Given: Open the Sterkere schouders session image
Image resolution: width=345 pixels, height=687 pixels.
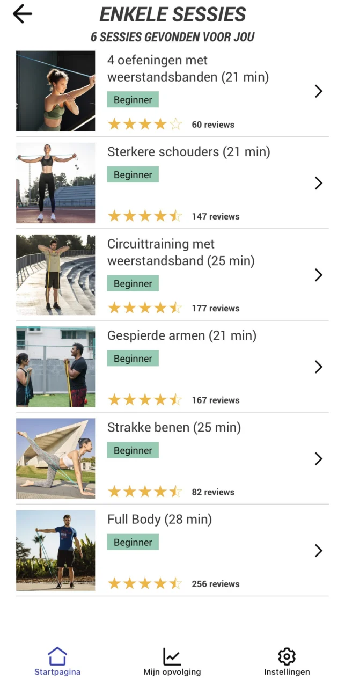Looking at the screenshot, I should tap(55, 183).
